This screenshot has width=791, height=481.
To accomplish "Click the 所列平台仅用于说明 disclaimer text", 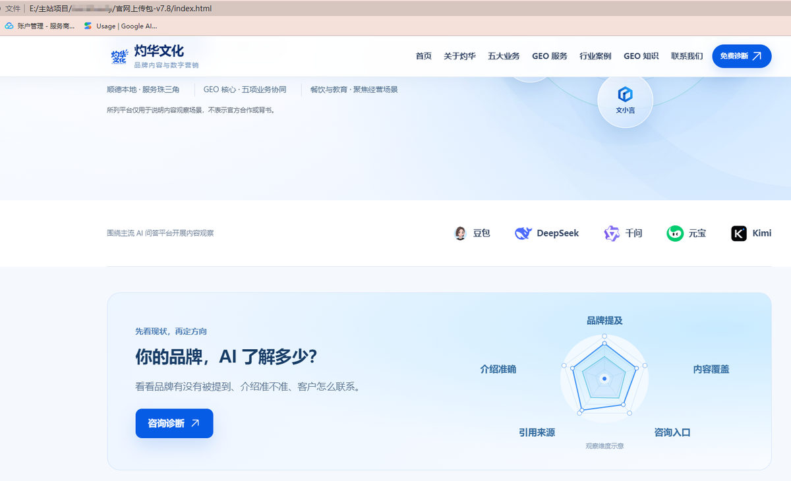I will click(x=190, y=110).
